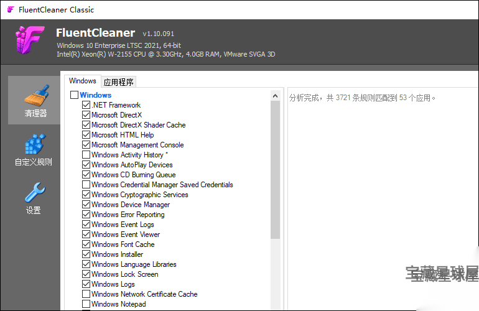This screenshot has width=479, height=311.
Task: Open the 自定义规则 custom rules icon
Action: tap(35, 144)
